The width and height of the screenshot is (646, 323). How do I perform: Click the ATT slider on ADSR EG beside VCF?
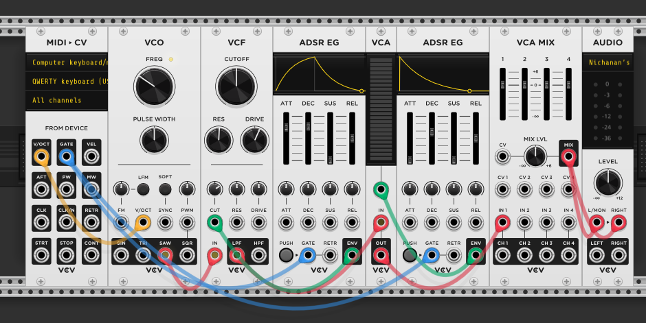pyautogui.click(x=287, y=139)
